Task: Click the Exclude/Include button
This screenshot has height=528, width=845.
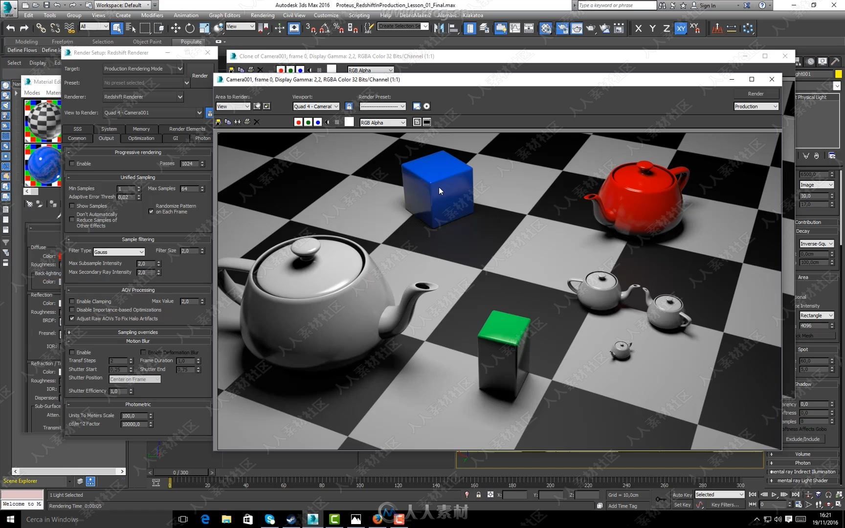Action: click(x=802, y=439)
